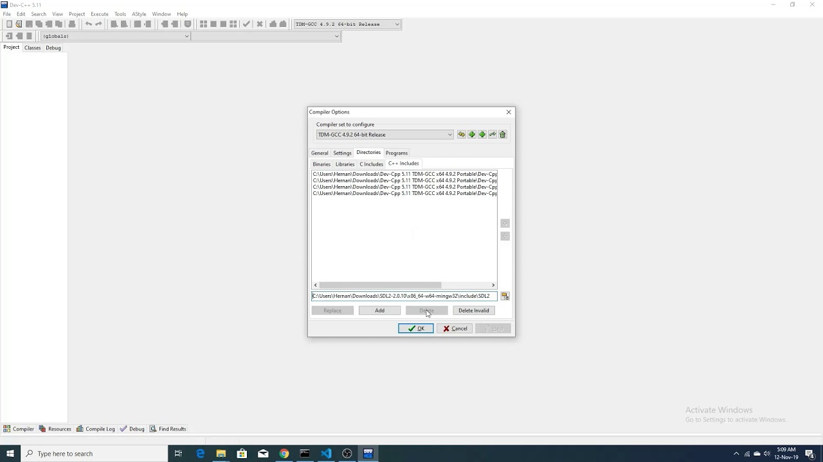823x462 pixels.
Task: Click the move down arrow beside directory list
Action: (505, 236)
